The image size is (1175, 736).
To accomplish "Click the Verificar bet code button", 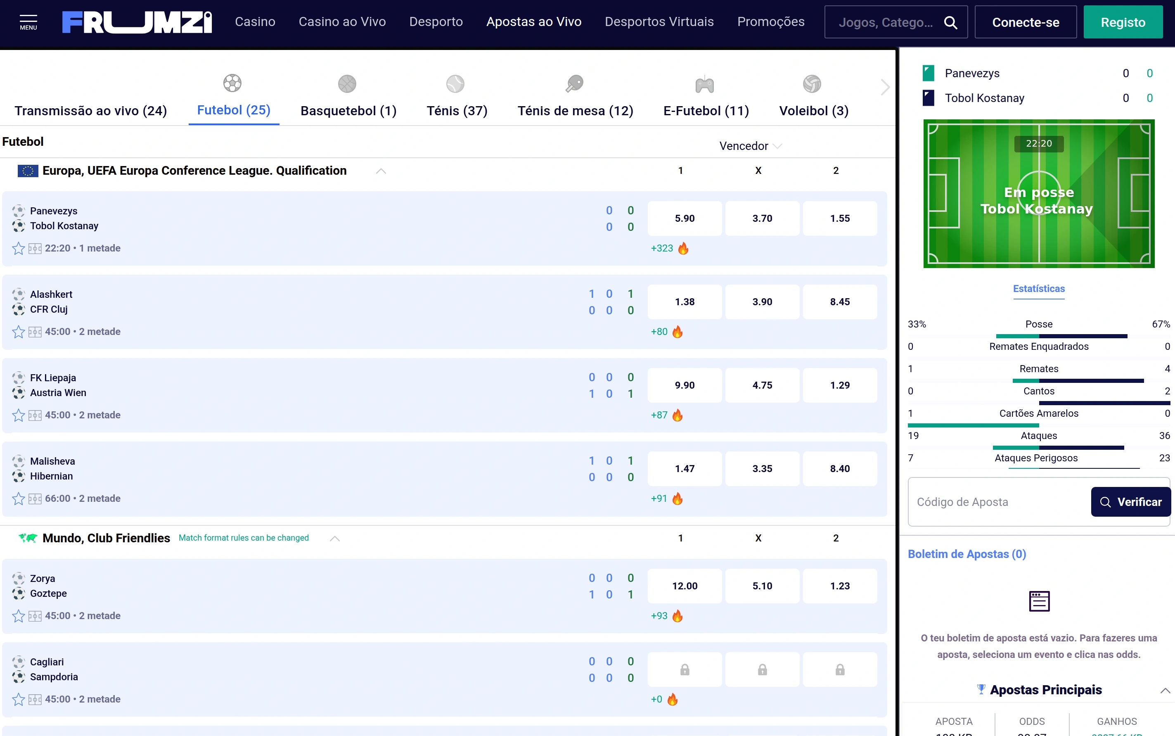I will (x=1131, y=502).
